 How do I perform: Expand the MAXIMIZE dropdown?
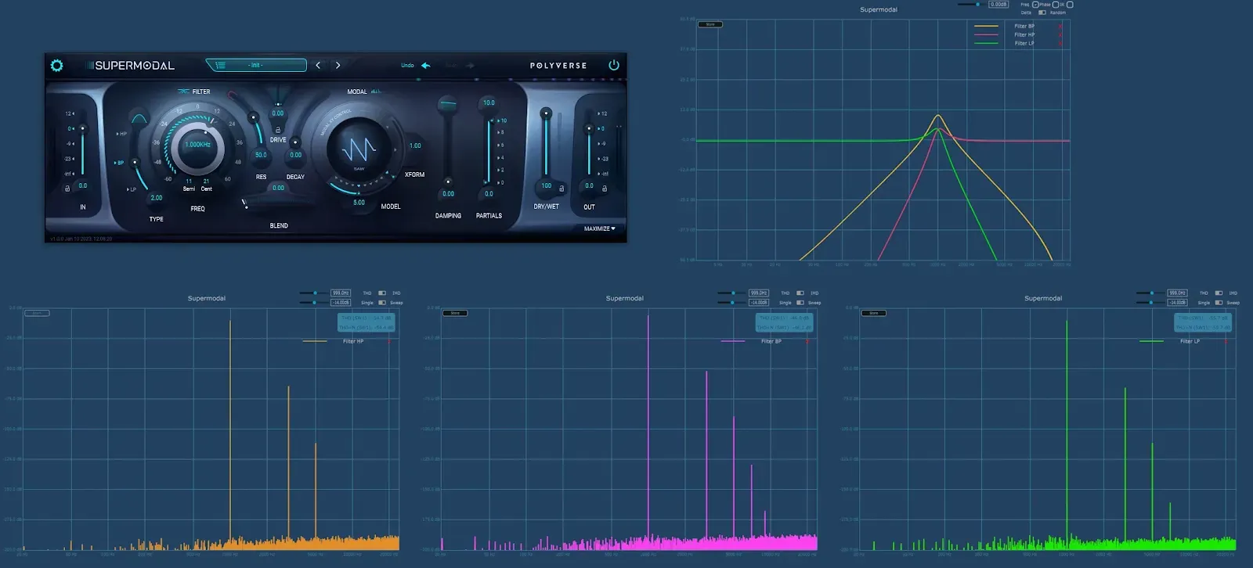[600, 228]
